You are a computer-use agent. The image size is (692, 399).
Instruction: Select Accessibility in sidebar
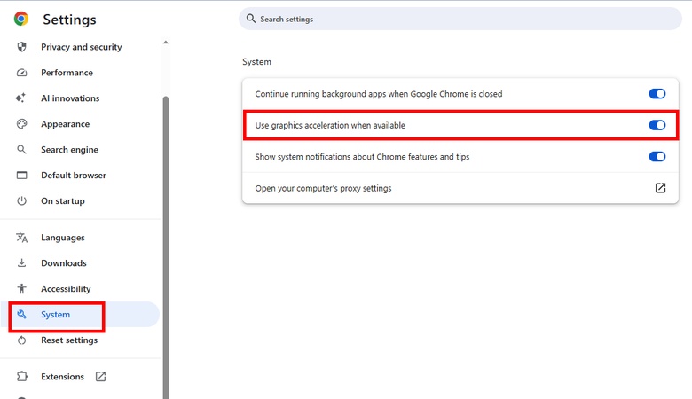click(x=66, y=288)
